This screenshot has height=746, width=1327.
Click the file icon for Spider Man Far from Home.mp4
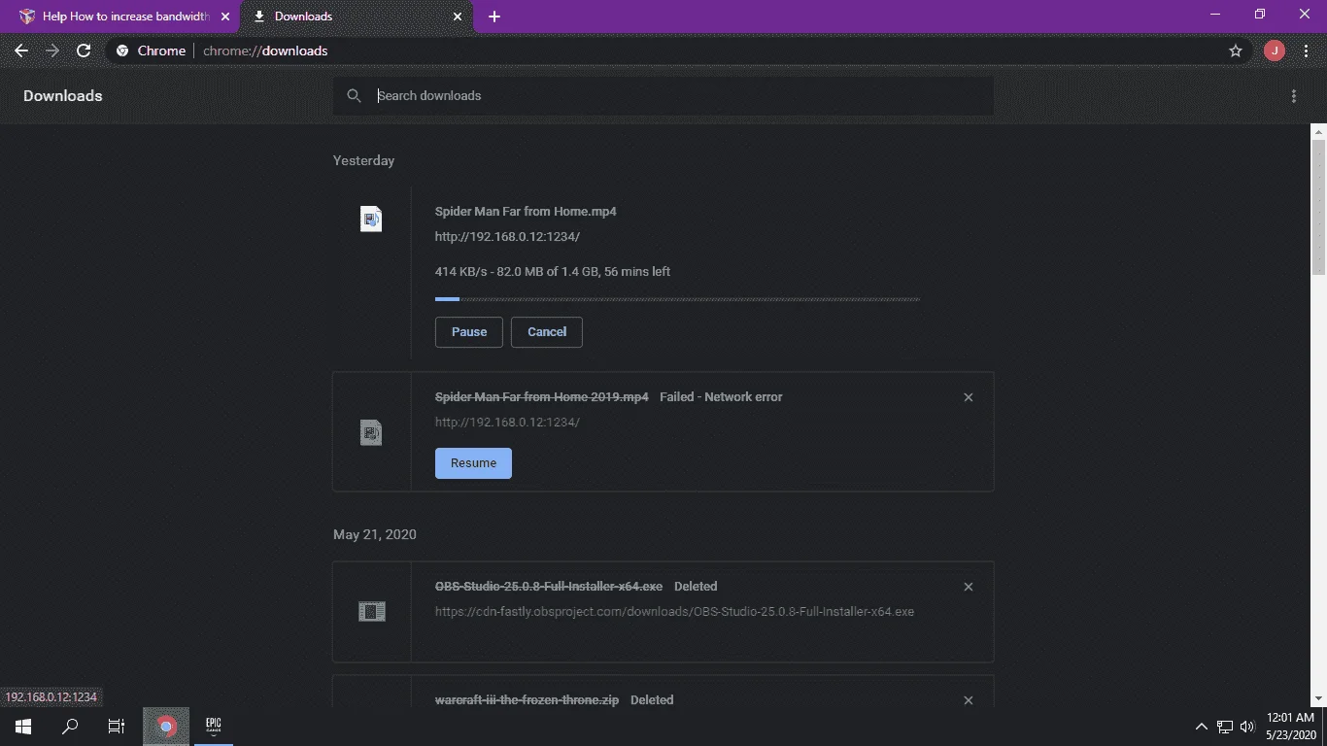371,219
